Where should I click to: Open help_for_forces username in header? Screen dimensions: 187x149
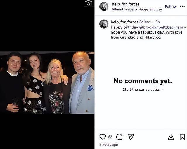coord(125,4)
